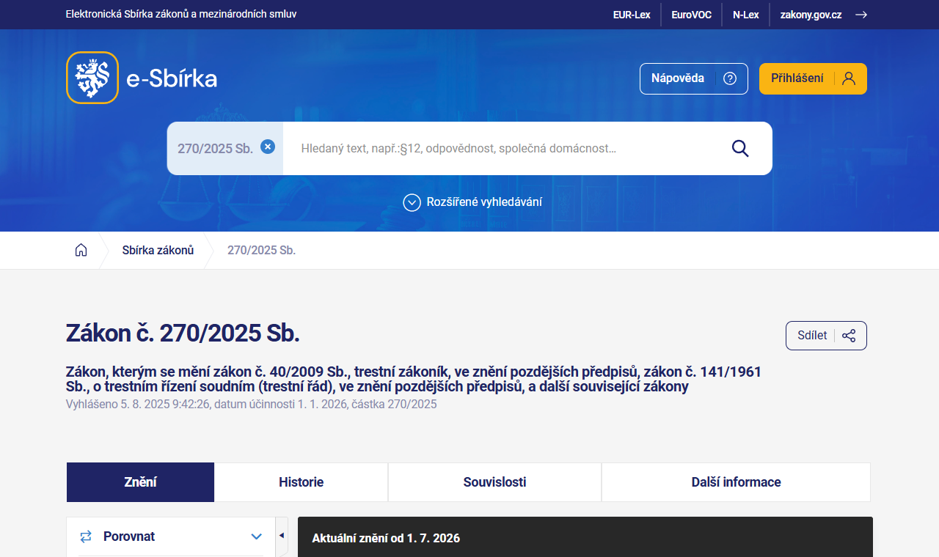Click the Aktuální znění od 1. 7. 2026 header

point(386,538)
